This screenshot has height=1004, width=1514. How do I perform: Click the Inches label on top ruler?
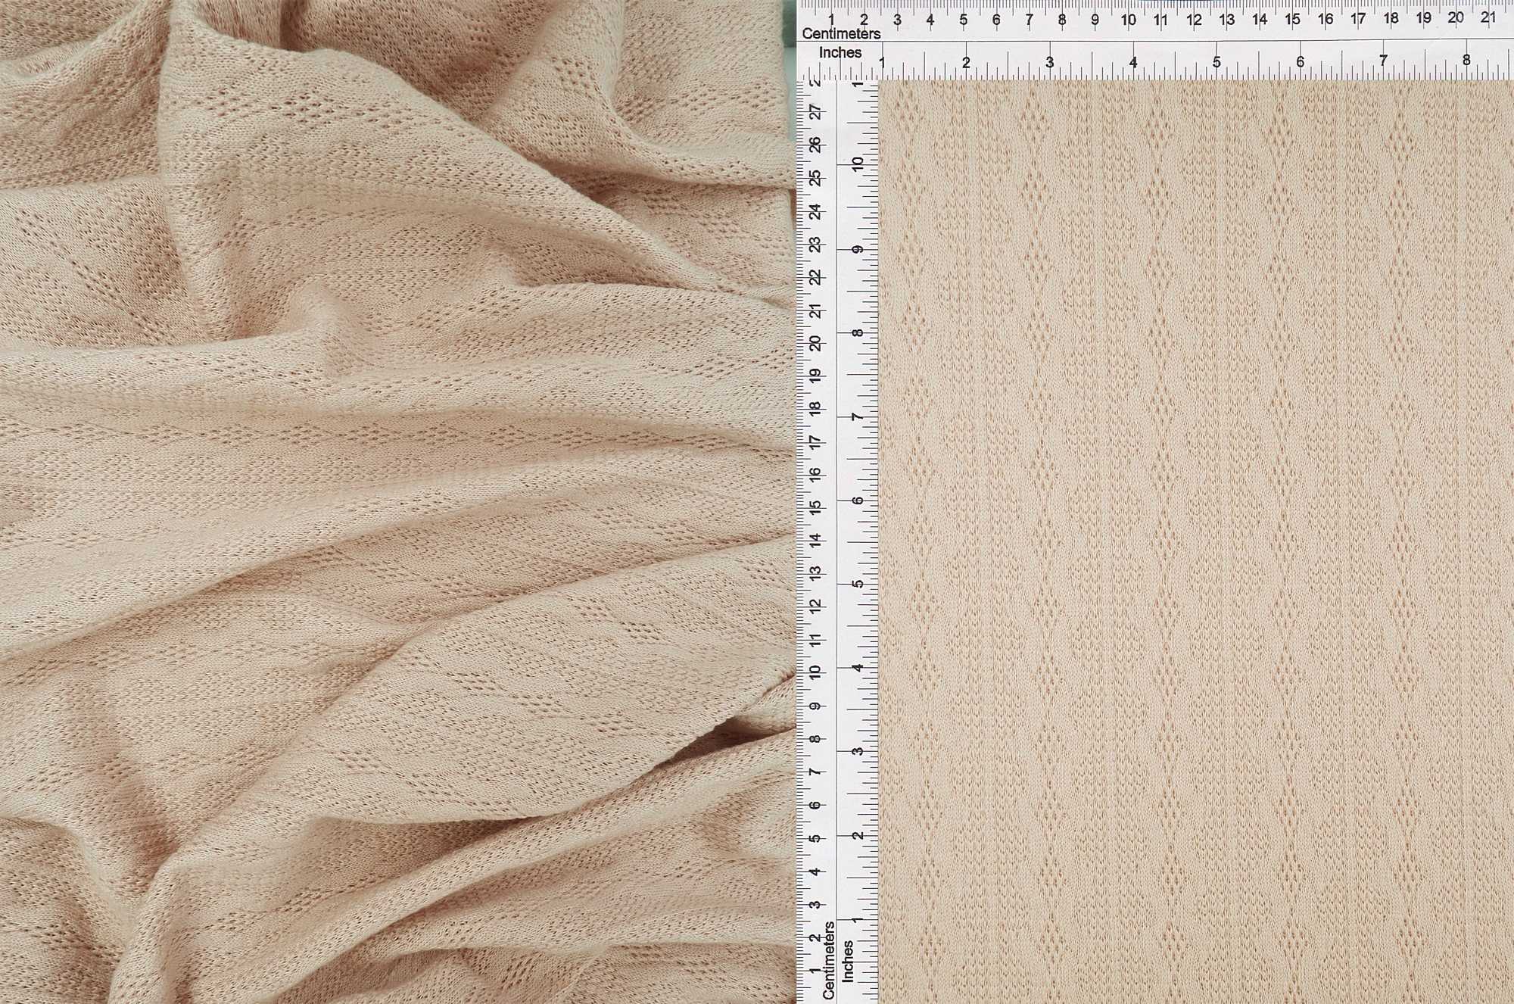(x=840, y=53)
